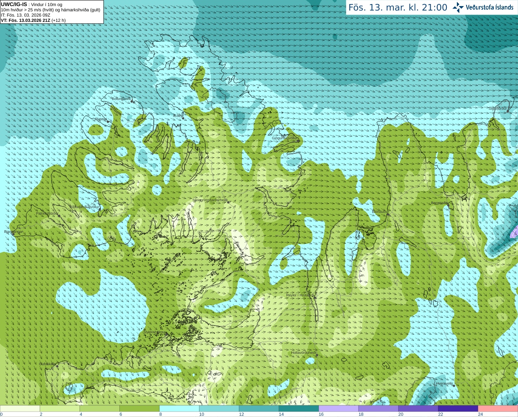Pick the 2–4 m/s light green legend swatch
This screenshot has width=518, height=417.
pyautogui.click(x=59, y=408)
